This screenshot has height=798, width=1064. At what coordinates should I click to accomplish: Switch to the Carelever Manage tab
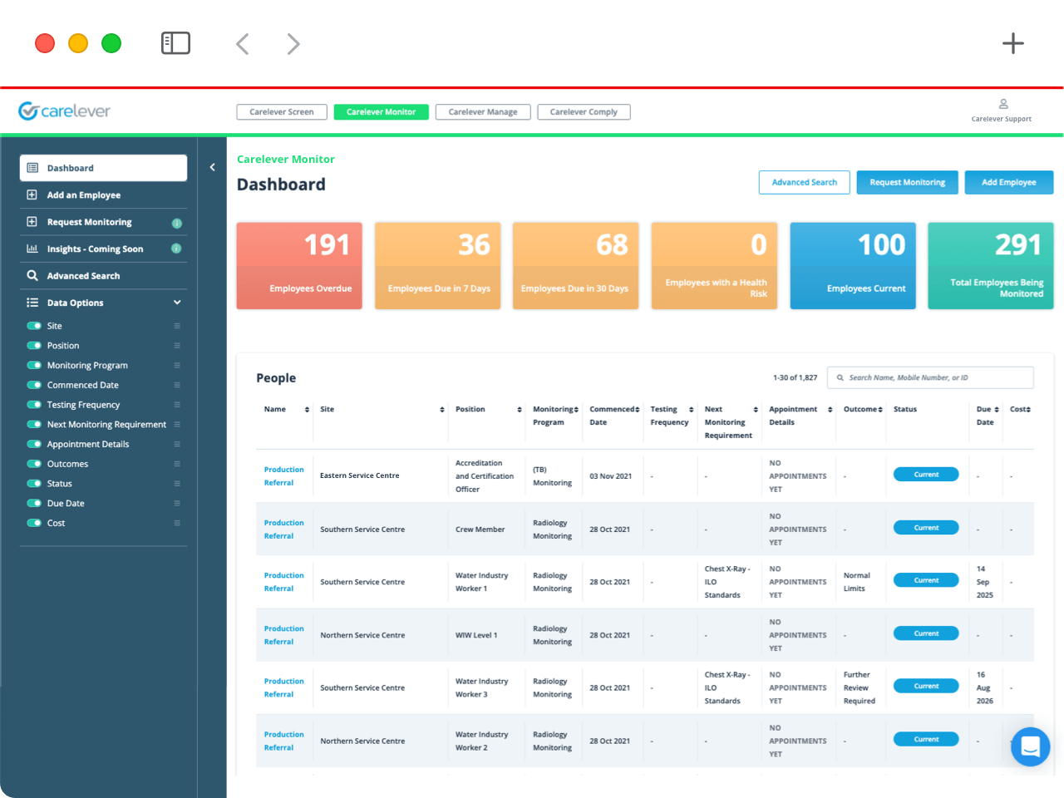coord(482,111)
